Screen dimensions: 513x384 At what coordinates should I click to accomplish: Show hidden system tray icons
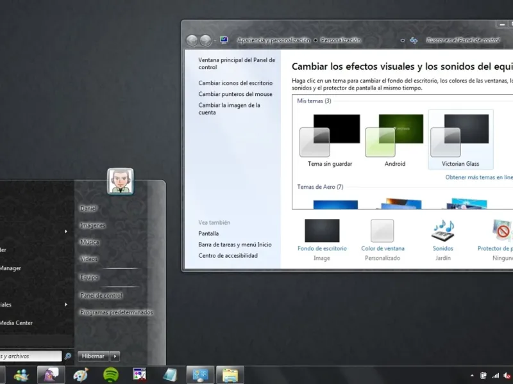(x=472, y=376)
